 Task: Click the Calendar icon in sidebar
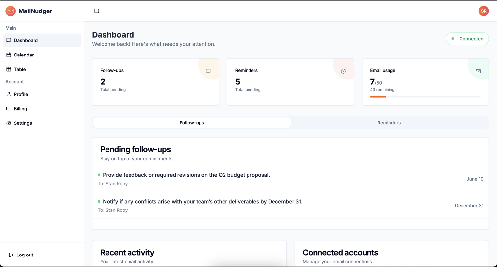pos(9,55)
